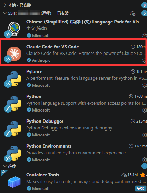Click the 15.1M download count

[x=133, y=175]
